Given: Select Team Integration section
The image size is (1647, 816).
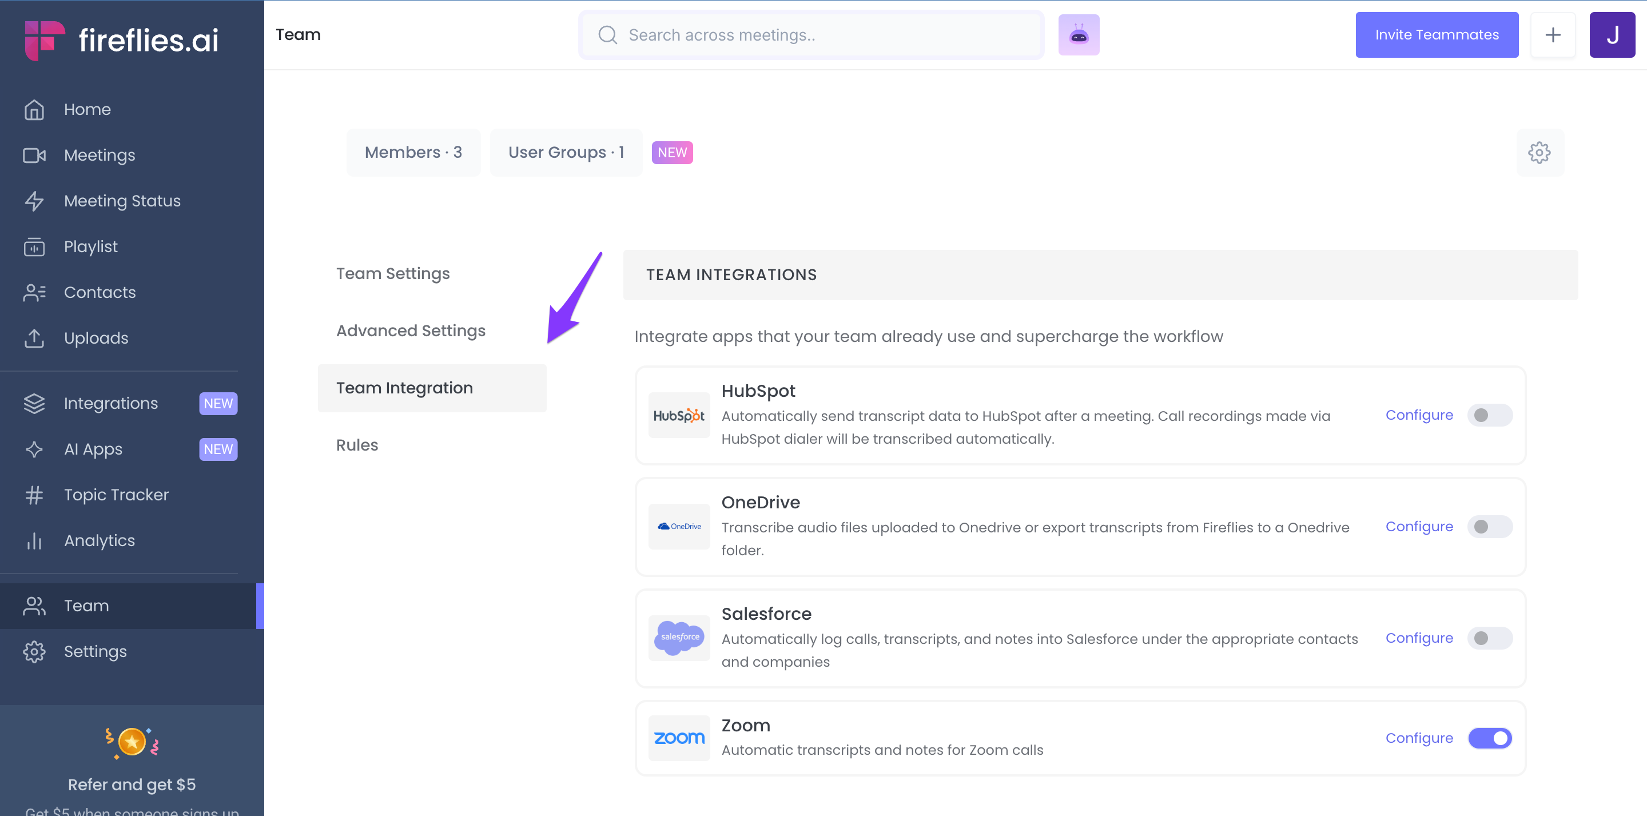Looking at the screenshot, I should pos(432,388).
